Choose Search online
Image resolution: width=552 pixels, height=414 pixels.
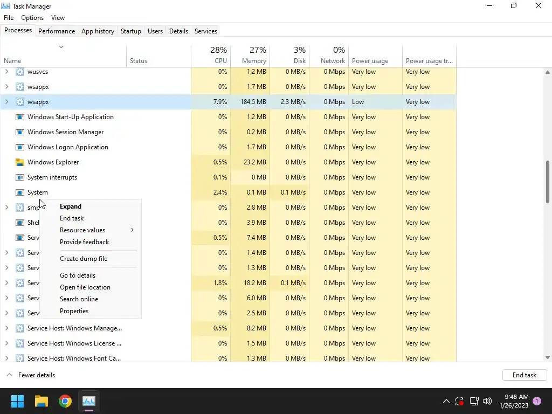(91, 299)
